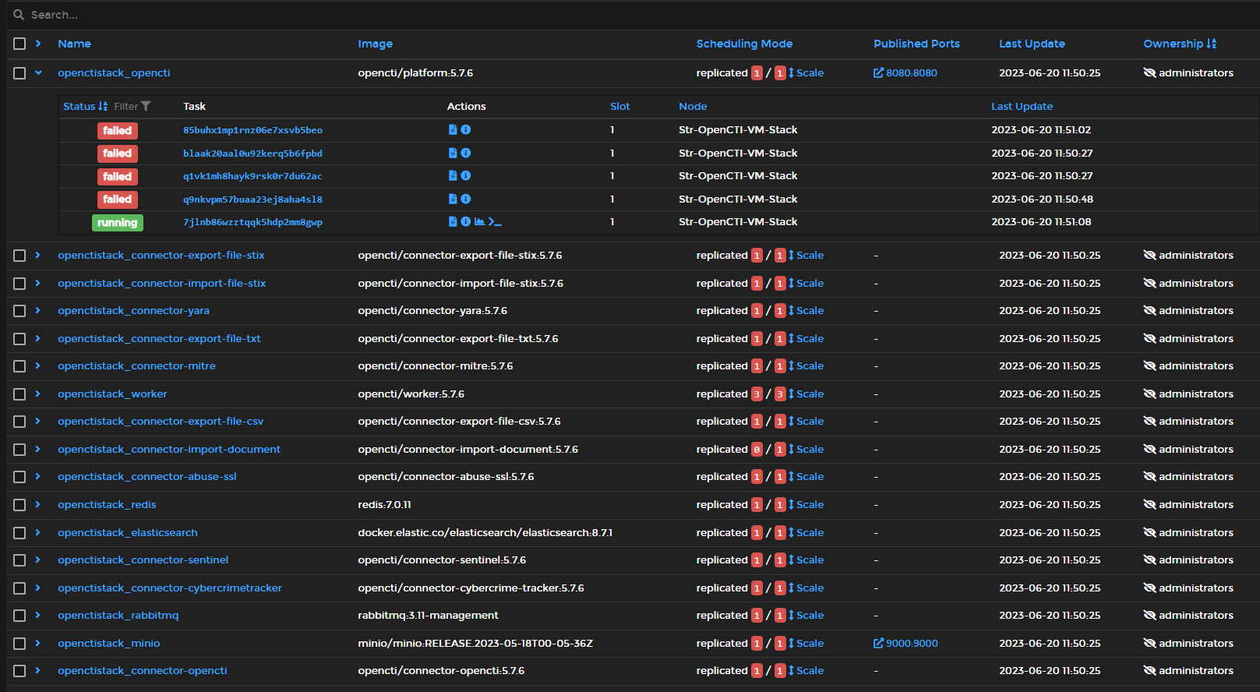Viewport: 1260px width, 692px height.
Task: Sort services by Ownership column
Action: pos(1179,44)
